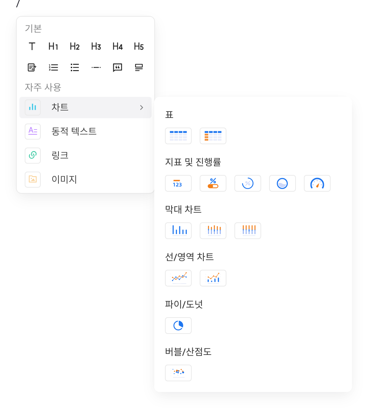Select the 링크 menu item

(x=85, y=156)
